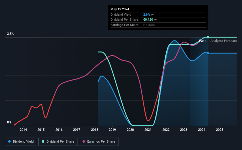The image size is (242, 150).
Task: Toggle the Dividend Per Share legend button
Action: pos(58,142)
